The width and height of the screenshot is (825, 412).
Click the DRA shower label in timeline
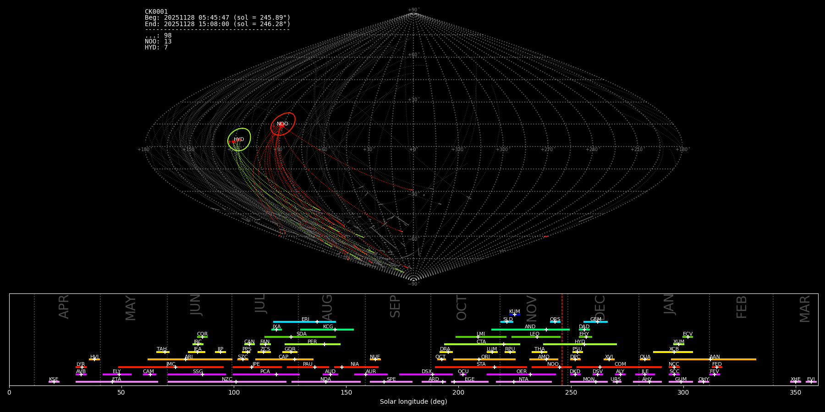pyautogui.click(x=445, y=349)
